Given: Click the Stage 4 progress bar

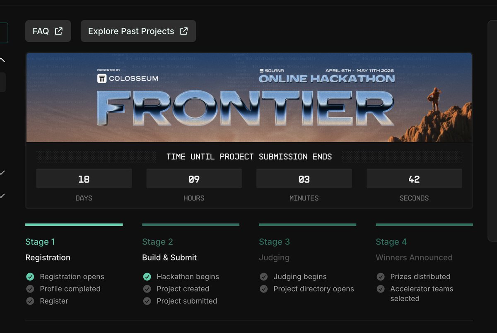Looking at the screenshot, I should [x=424, y=224].
